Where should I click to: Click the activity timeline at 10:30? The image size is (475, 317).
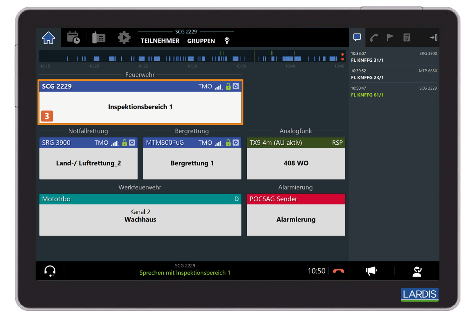pyautogui.click(x=192, y=59)
